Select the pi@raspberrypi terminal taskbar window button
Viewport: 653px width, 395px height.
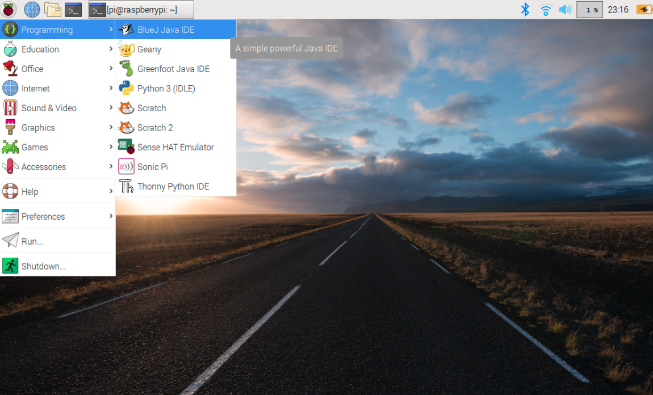(141, 10)
